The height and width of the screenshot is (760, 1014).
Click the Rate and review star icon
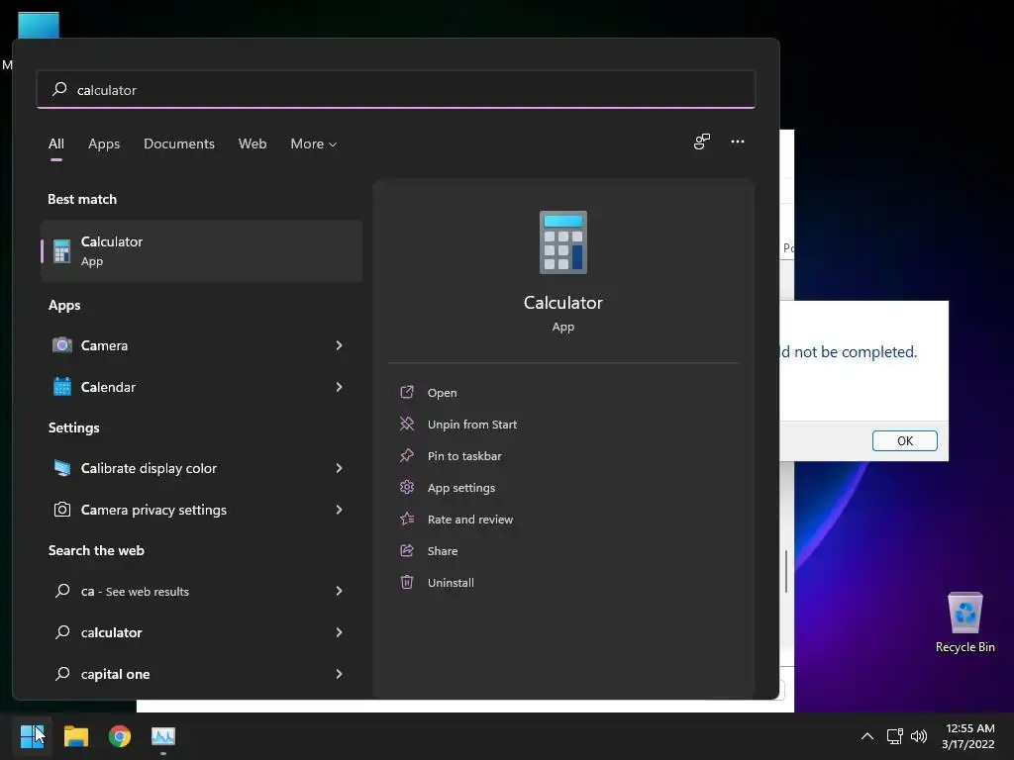coord(407,519)
